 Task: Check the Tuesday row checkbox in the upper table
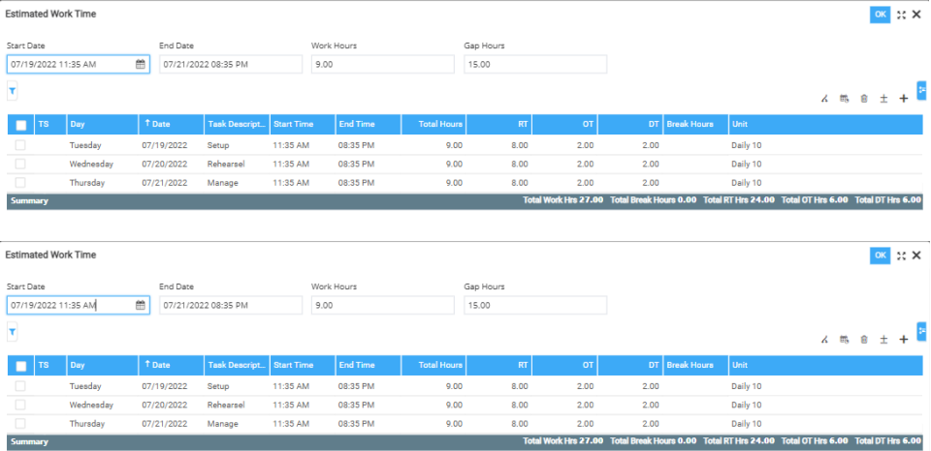20,145
